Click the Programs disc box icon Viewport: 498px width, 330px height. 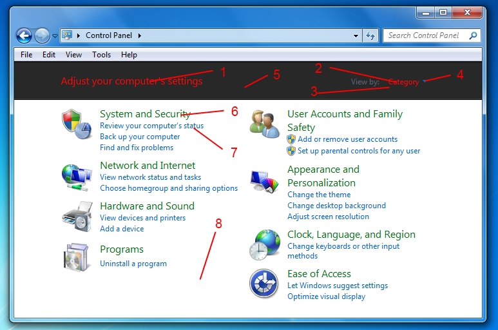pos(76,258)
